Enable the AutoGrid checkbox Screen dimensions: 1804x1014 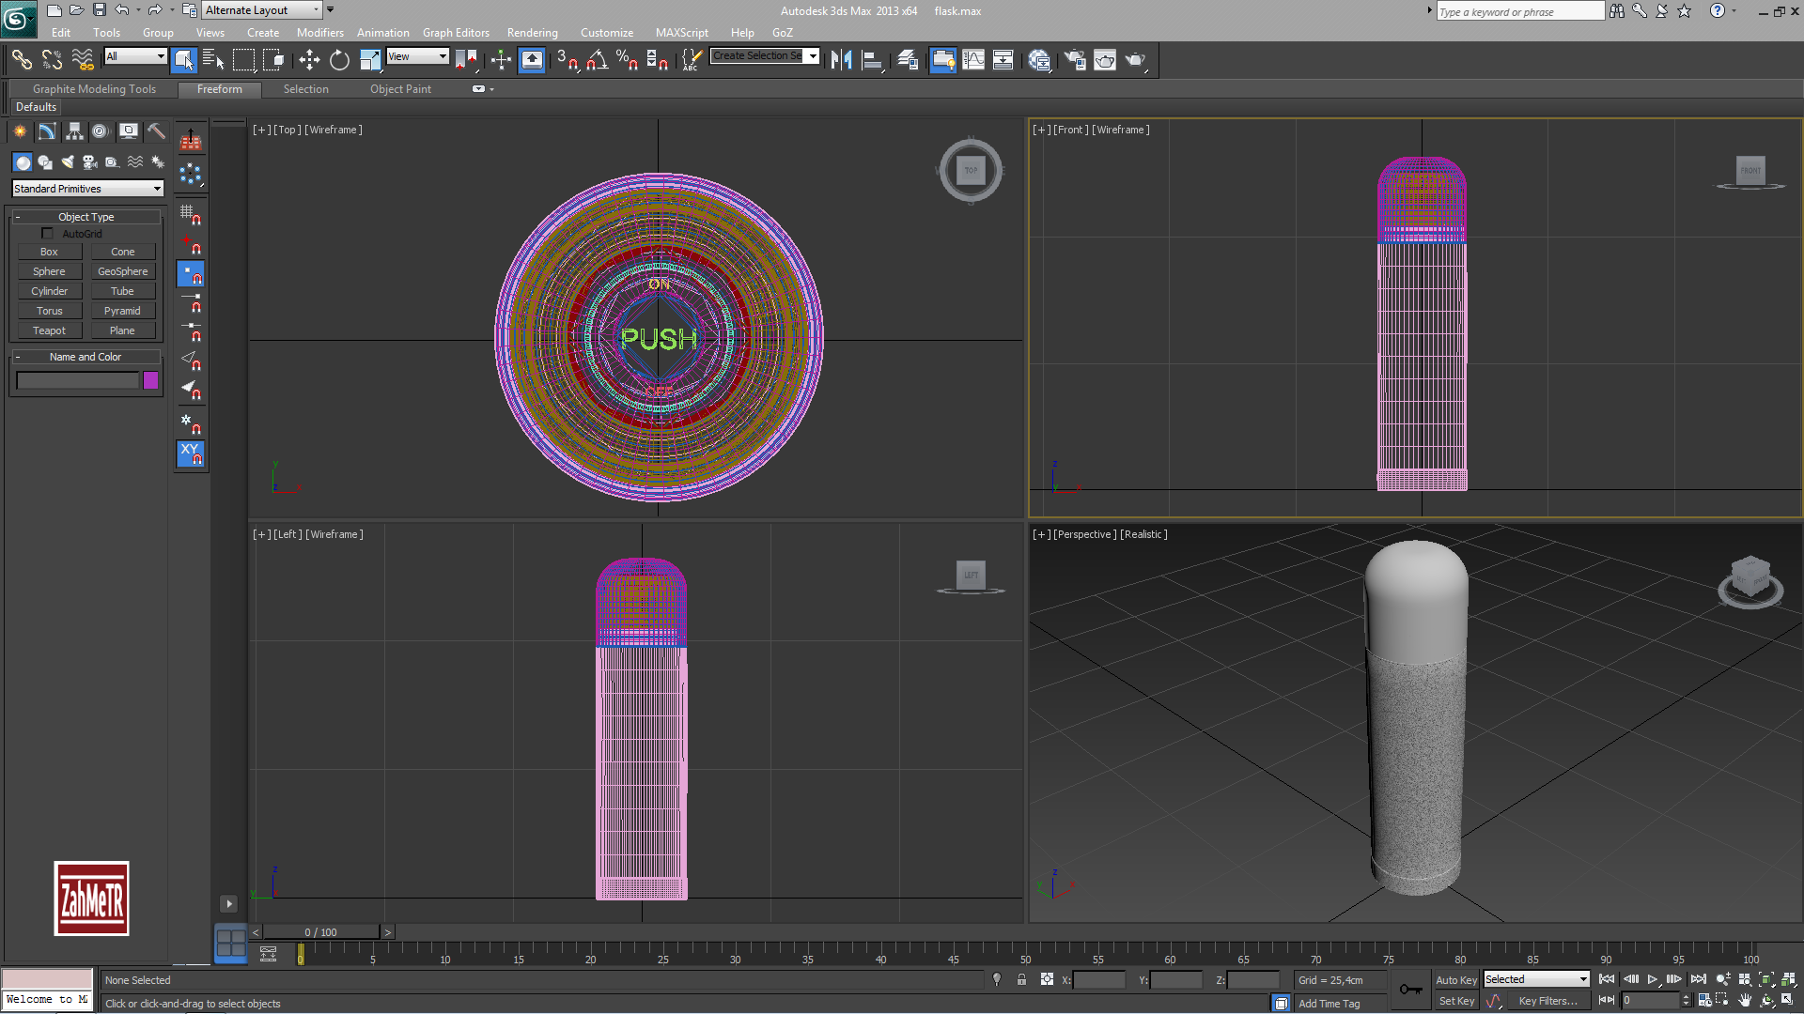(x=47, y=234)
